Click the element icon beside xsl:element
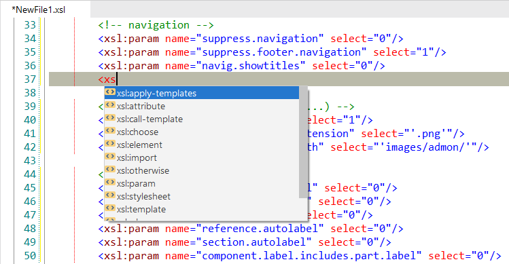Screen dimensions: 509x264 point(110,144)
